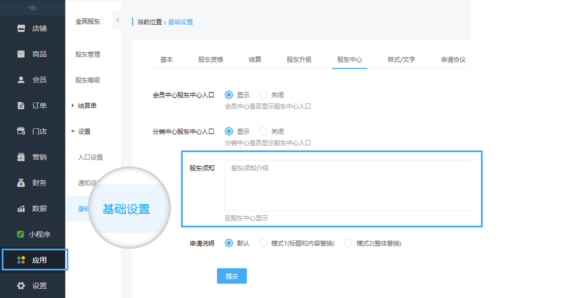
Task: Expand the 结算单 submenu
Action: 73,106
